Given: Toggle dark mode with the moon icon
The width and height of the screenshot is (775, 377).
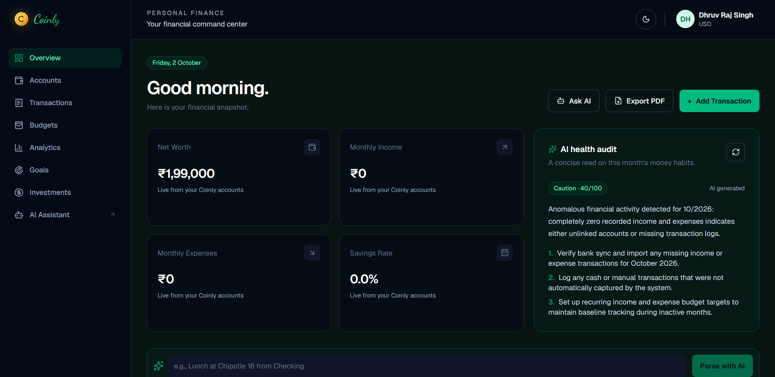Looking at the screenshot, I should click(x=646, y=19).
